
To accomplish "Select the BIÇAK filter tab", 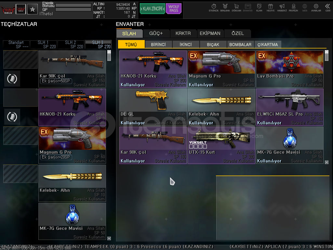I will pos(213,44).
